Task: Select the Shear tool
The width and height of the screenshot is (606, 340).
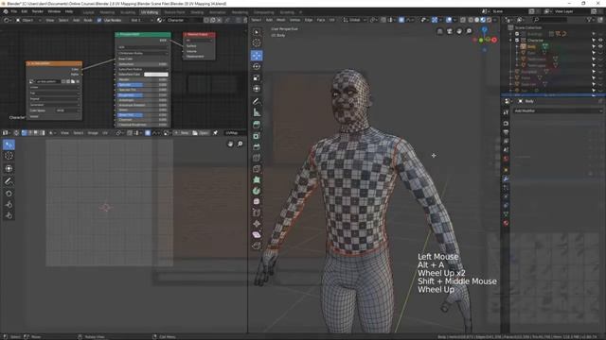Action: pos(257,234)
